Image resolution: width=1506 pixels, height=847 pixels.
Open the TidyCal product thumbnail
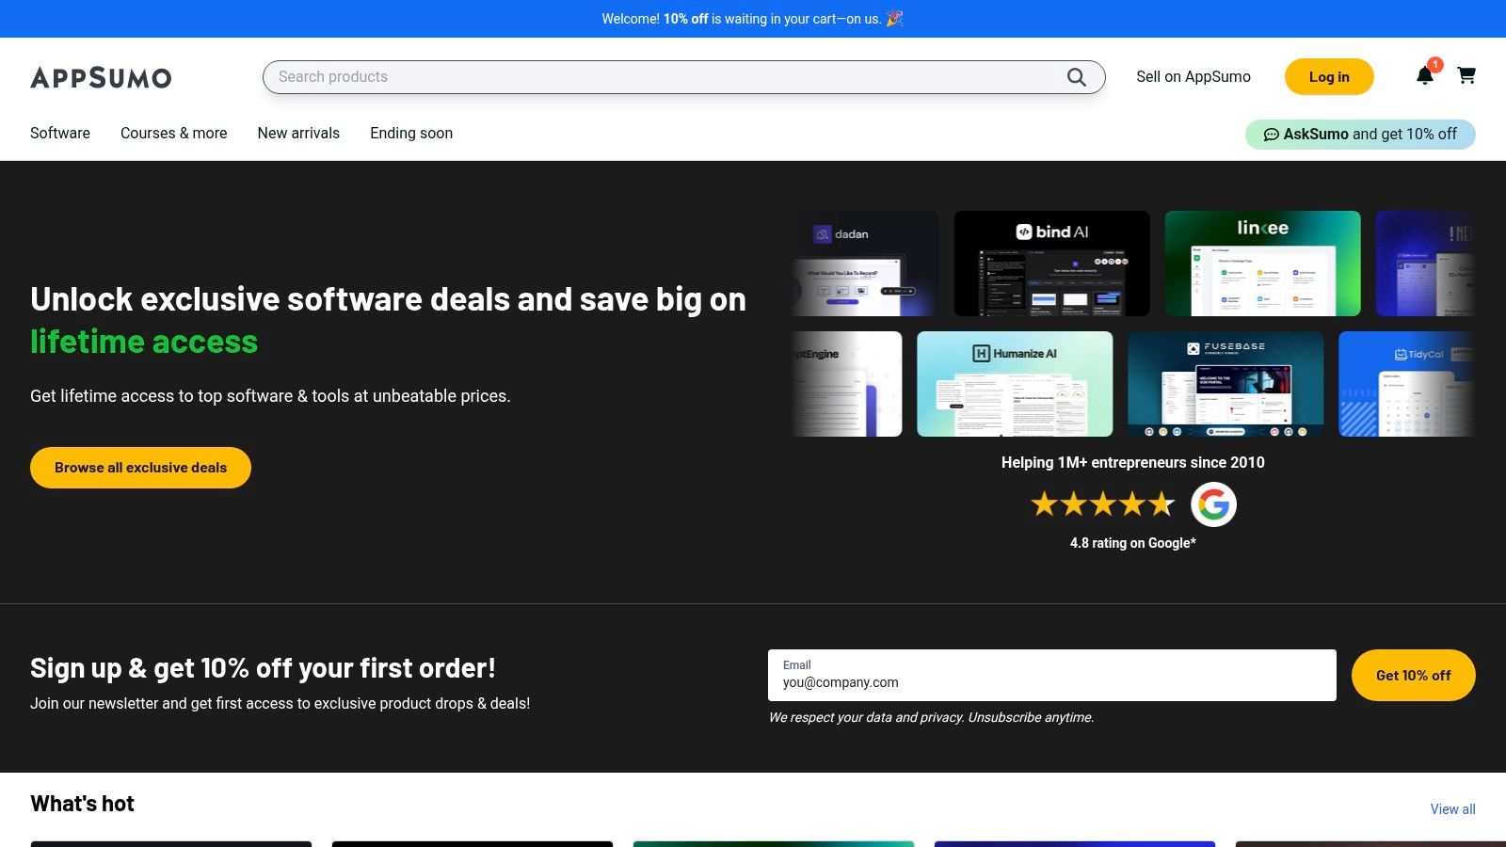point(1406,384)
